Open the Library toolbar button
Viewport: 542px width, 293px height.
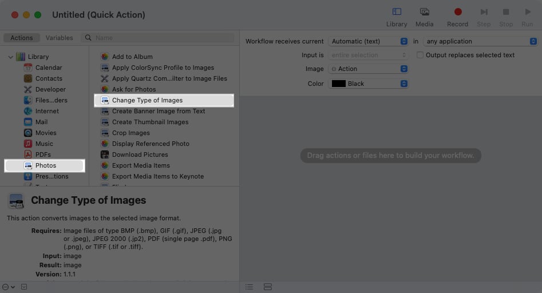(x=397, y=17)
